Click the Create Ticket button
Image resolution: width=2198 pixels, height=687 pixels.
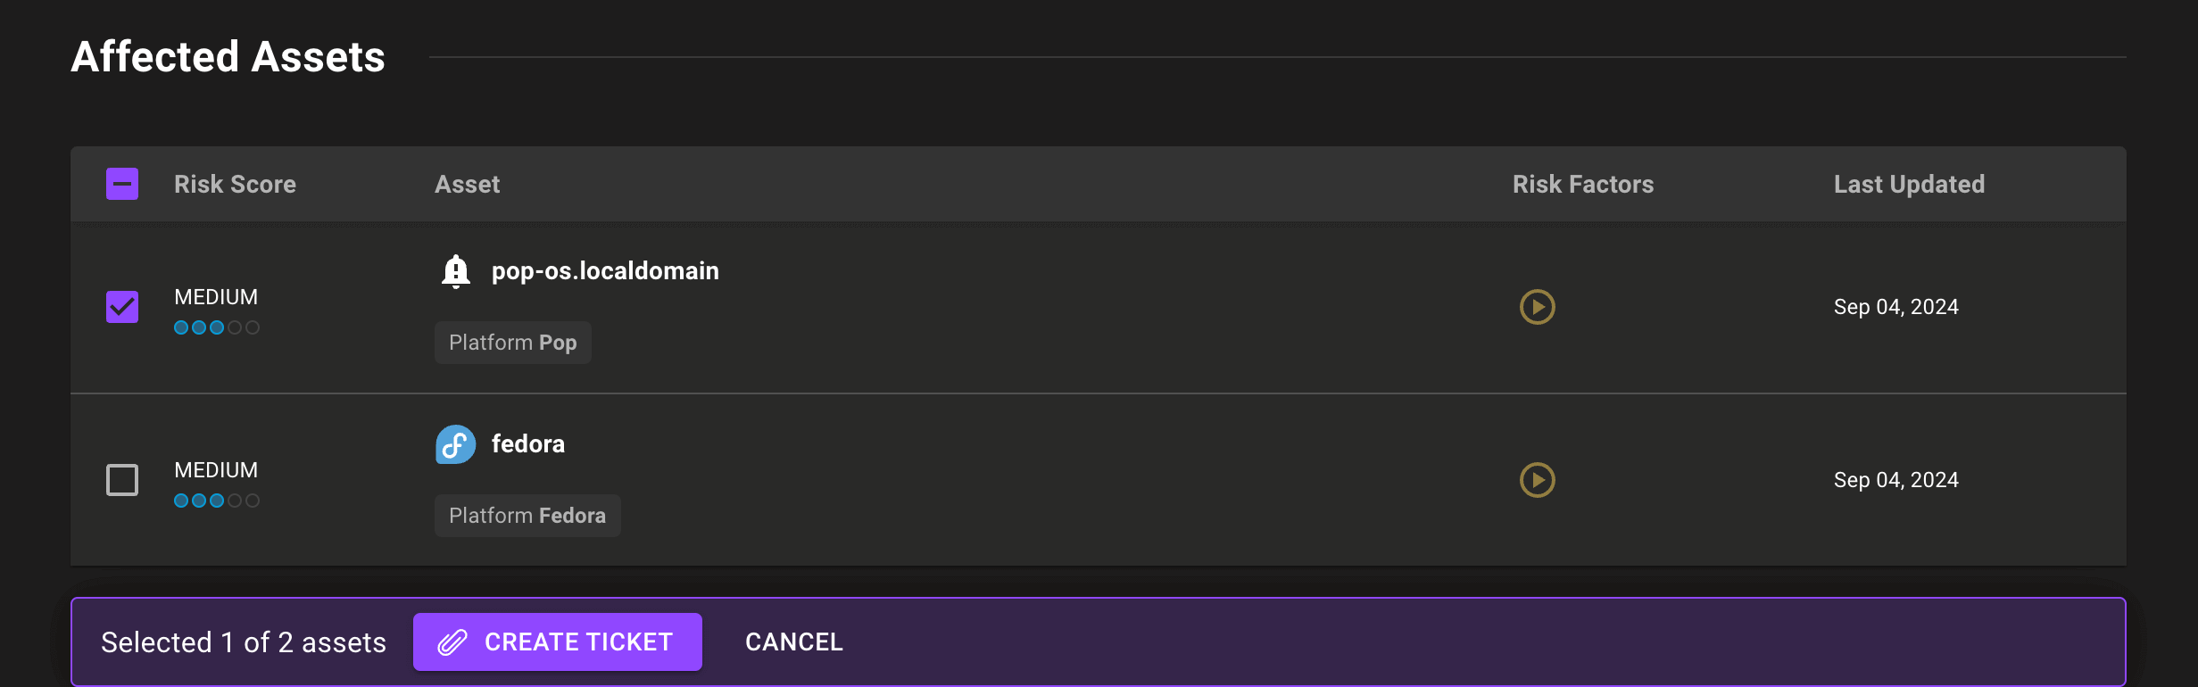pyautogui.click(x=557, y=641)
